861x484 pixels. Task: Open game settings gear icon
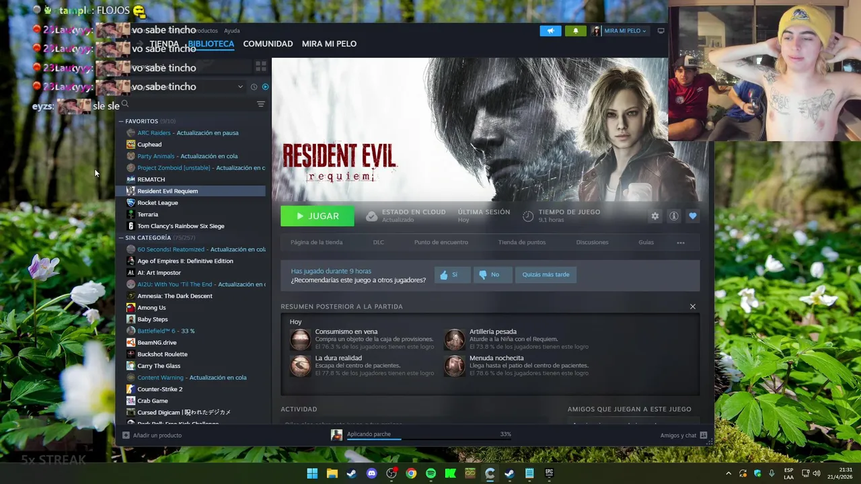click(655, 216)
